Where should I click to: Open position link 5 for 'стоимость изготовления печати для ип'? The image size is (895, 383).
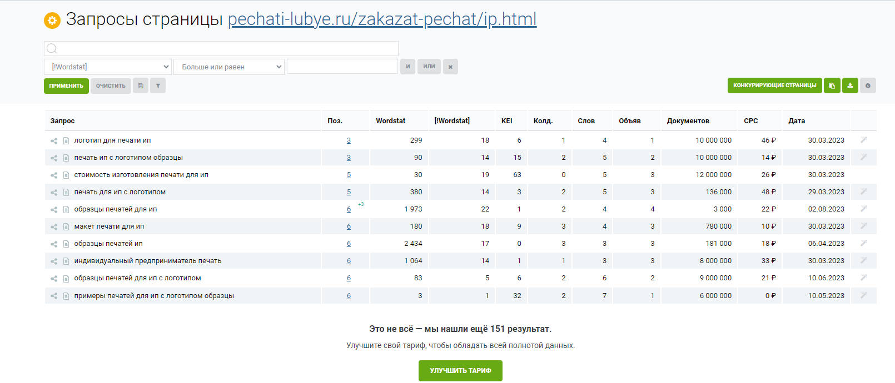tap(349, 175)
